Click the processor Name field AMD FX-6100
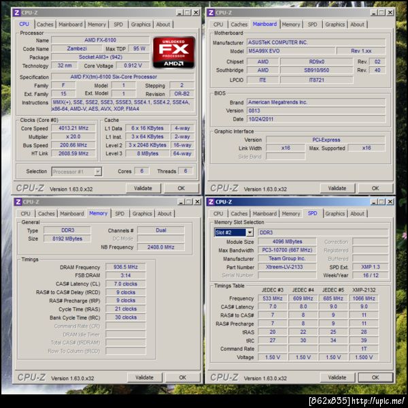Screen dimensions: 408x408 tap(101, 40)
